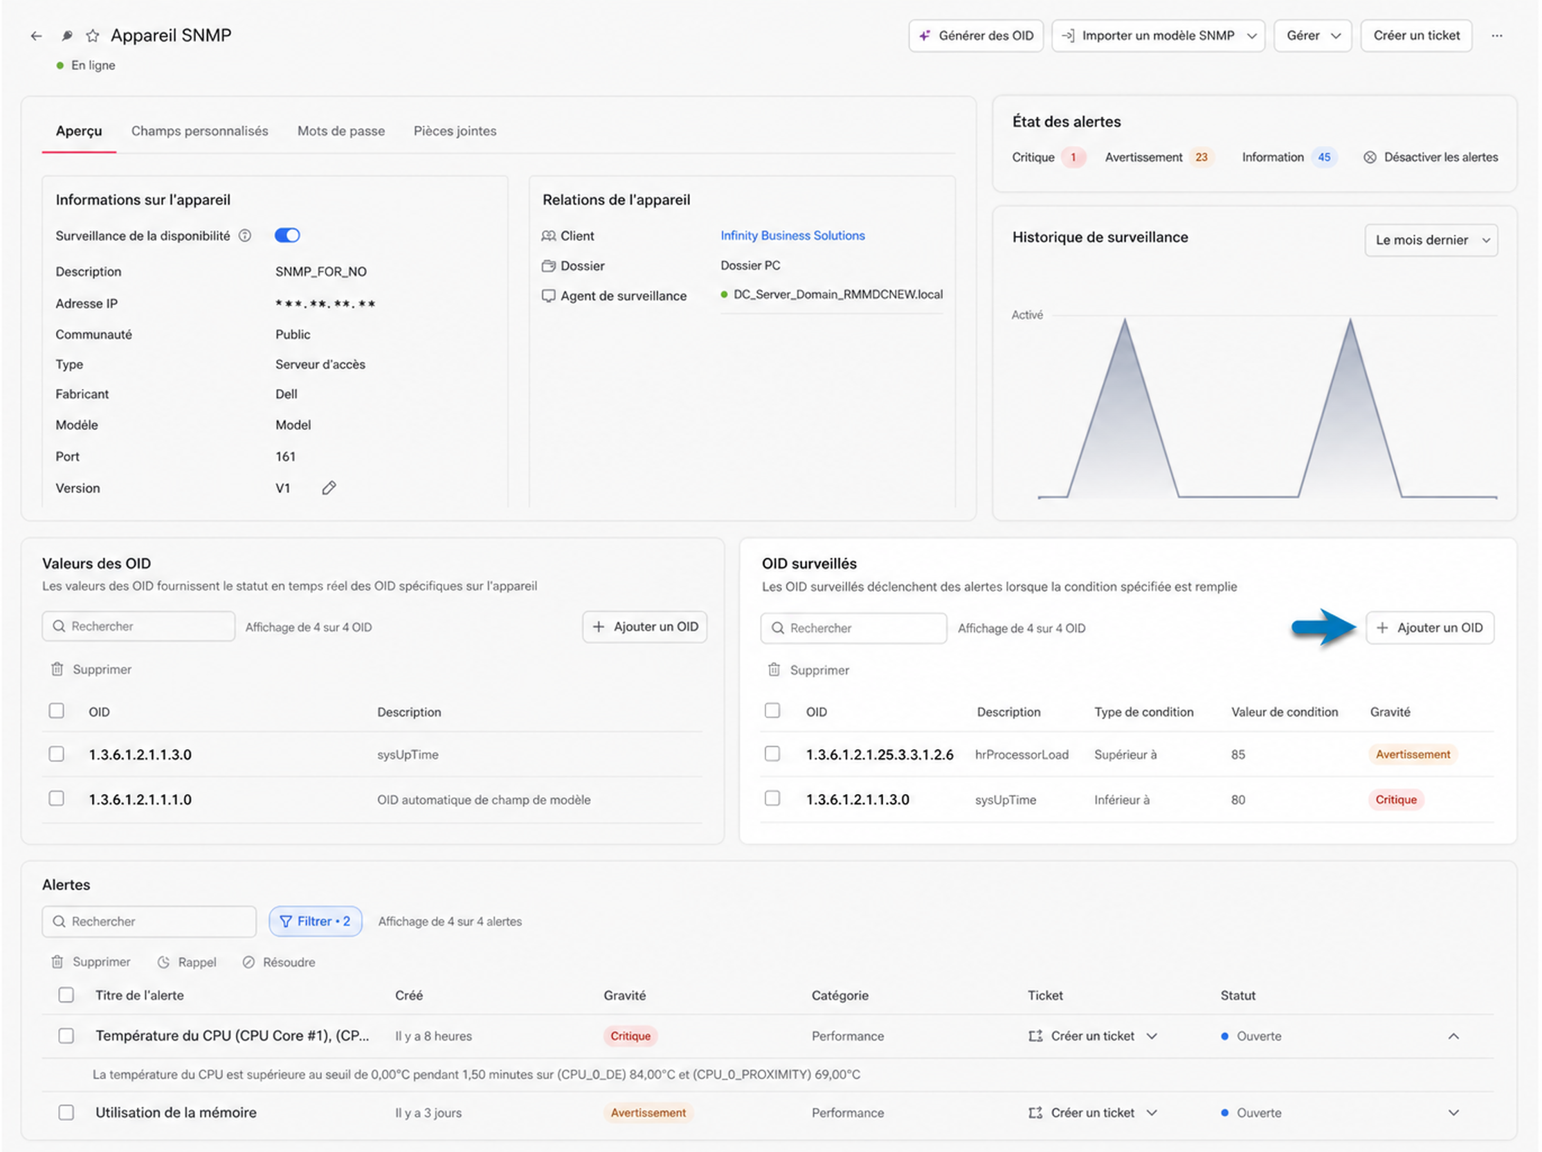Screen dimensions: 1542x1152
Task: Click the trash icon in the Alertes toolbar
Action: [x=57, y=962]
